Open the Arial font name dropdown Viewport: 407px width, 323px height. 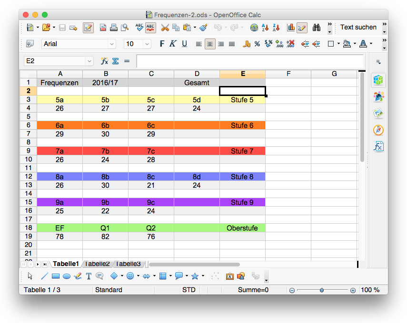click(112, 44)
